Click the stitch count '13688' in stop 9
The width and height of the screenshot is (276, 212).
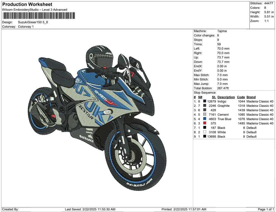[211, 137]
